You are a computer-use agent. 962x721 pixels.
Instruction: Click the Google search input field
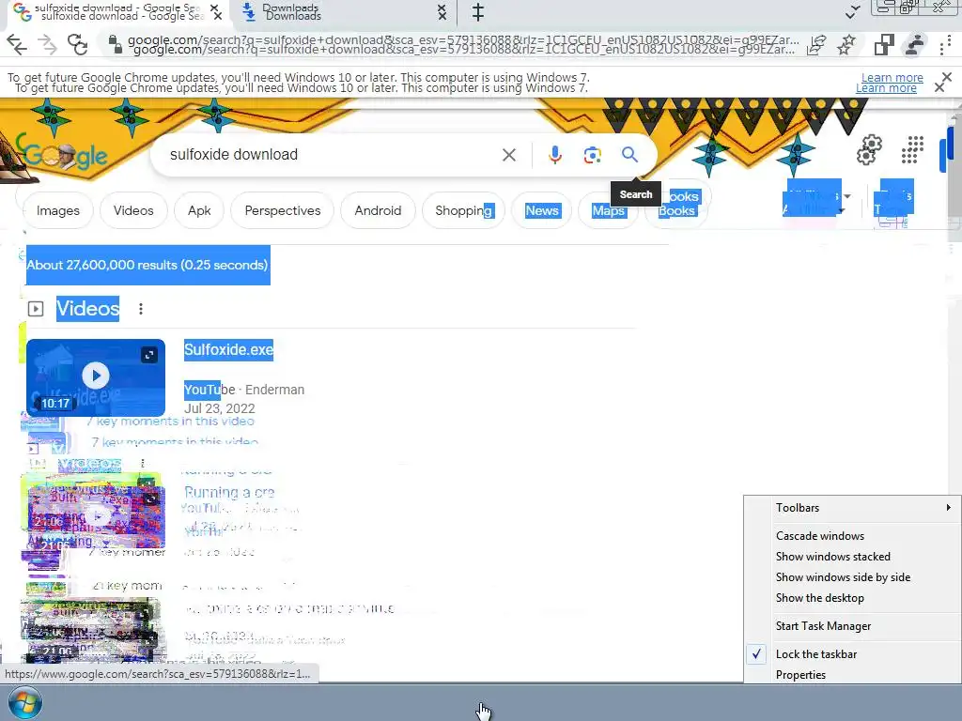click(x=332, y=155)
